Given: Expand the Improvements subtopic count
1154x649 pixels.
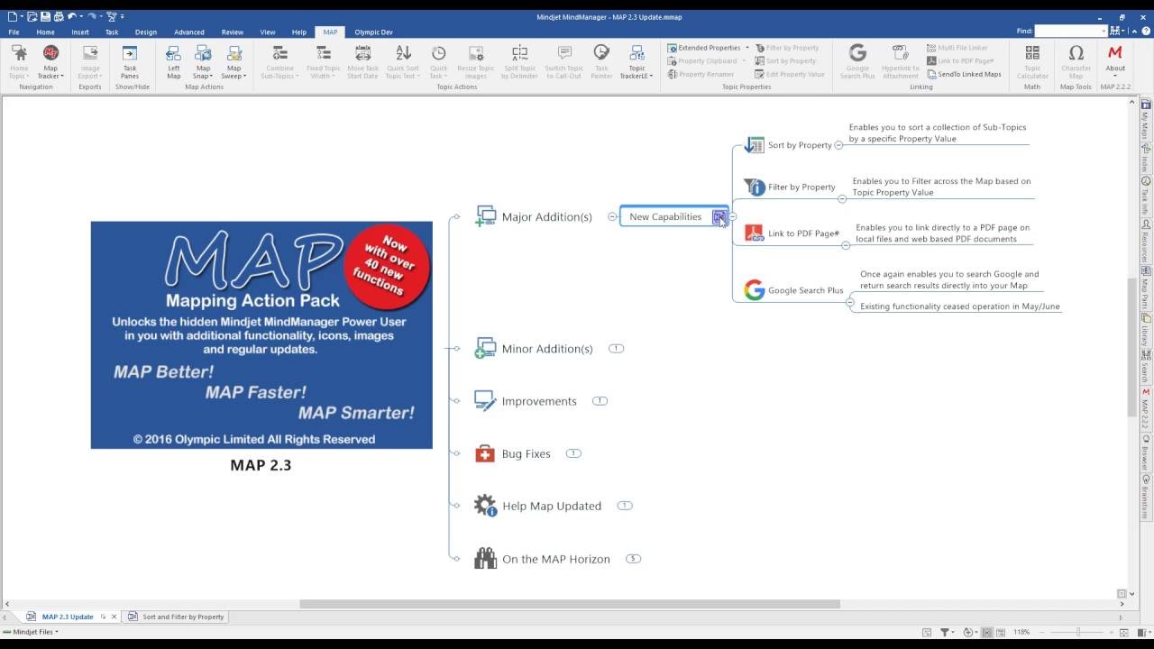Looking at the screenshot, I should tap(600, 401).
